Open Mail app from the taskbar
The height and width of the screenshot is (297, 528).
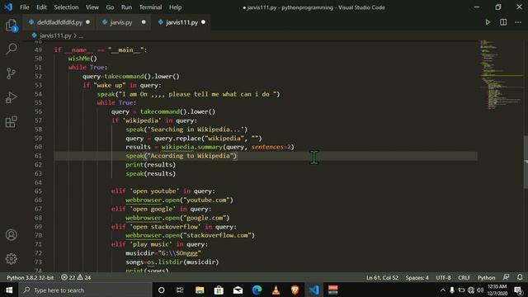[238, 290]
